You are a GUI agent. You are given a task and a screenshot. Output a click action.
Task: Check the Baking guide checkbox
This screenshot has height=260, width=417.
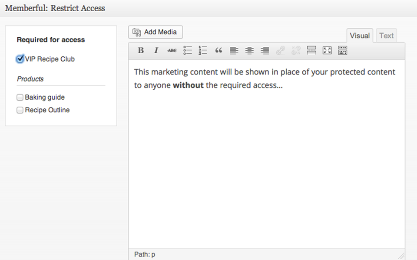pyautogui.click(x=20, y=97)
